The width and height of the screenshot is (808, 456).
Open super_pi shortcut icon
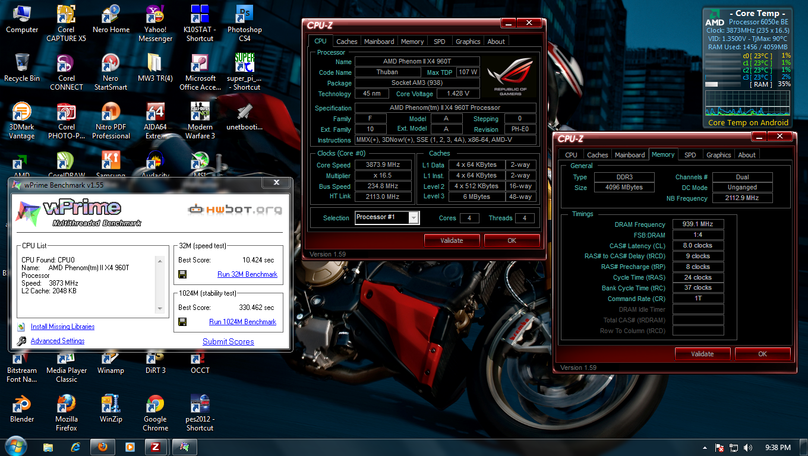tap(244, 72)
